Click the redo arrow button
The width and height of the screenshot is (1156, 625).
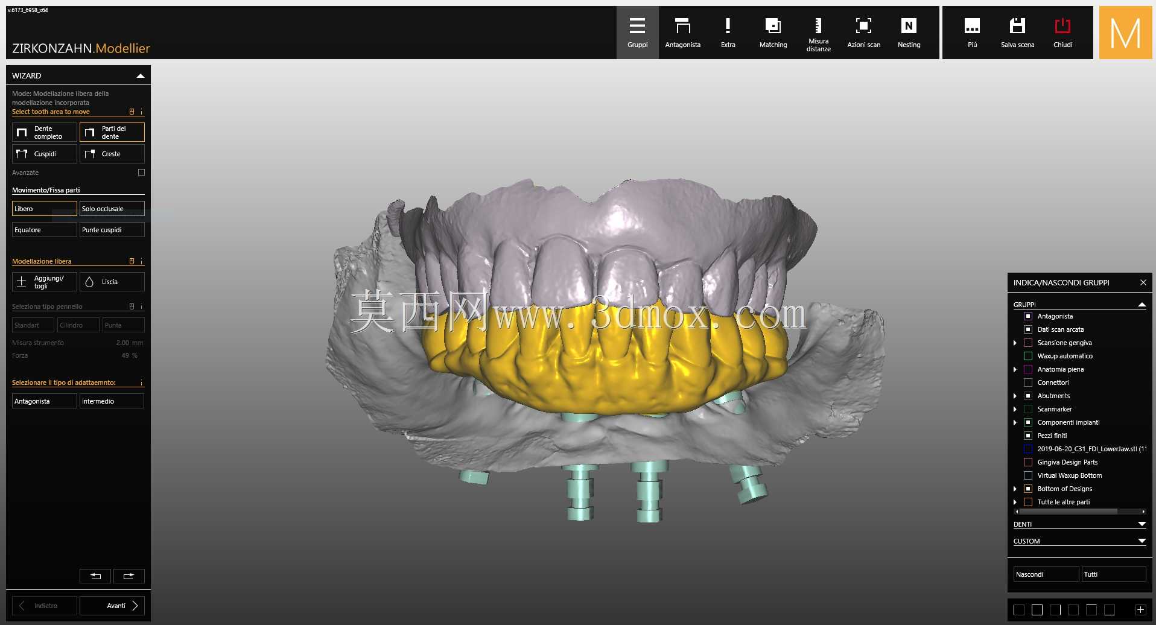129,576
